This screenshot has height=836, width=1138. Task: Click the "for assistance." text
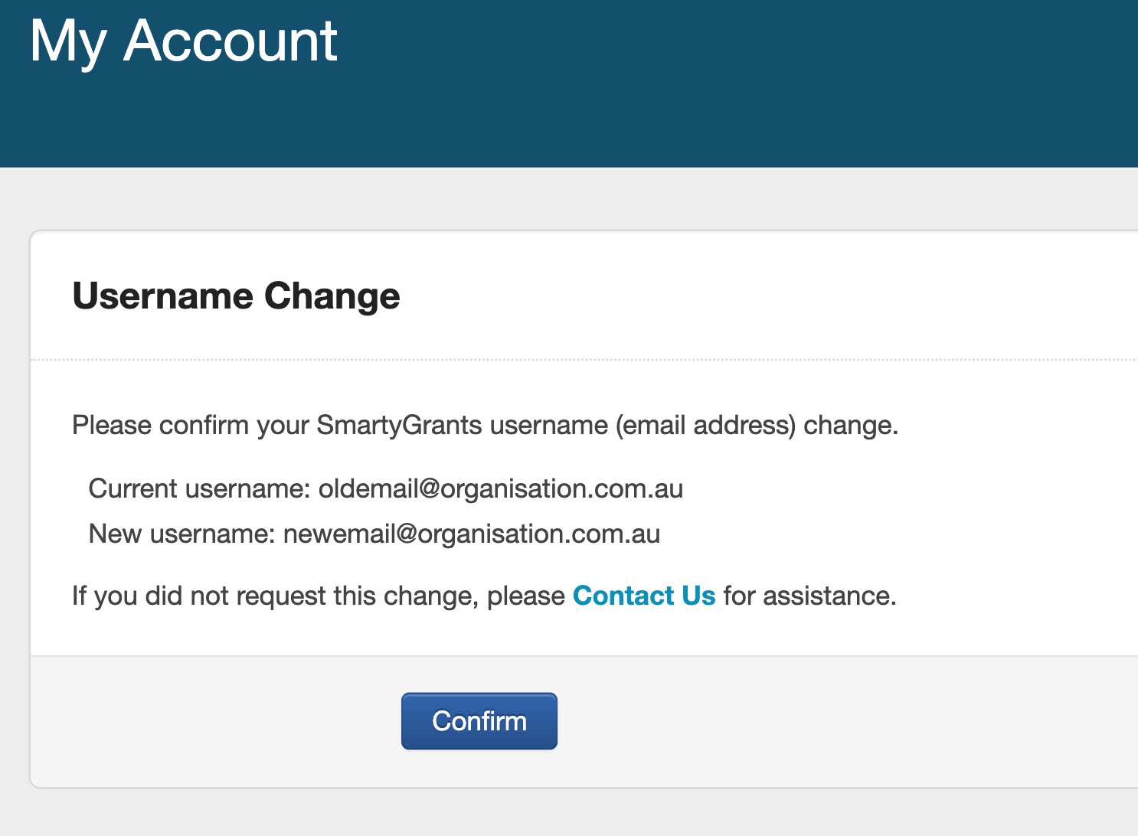(809, 596)
